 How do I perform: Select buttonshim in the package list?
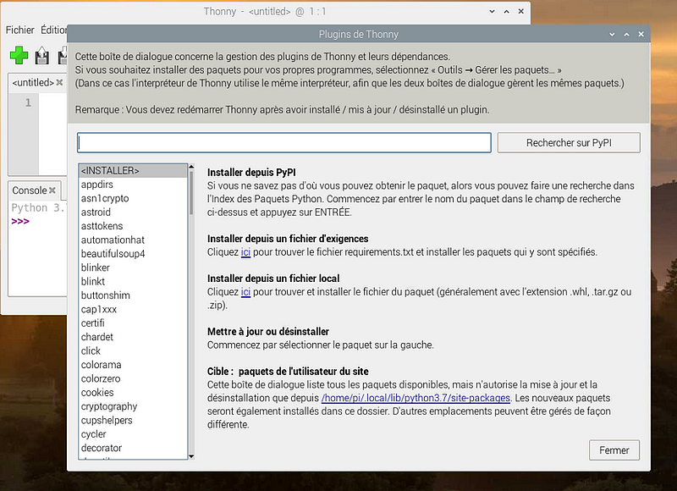pos(133,295)
